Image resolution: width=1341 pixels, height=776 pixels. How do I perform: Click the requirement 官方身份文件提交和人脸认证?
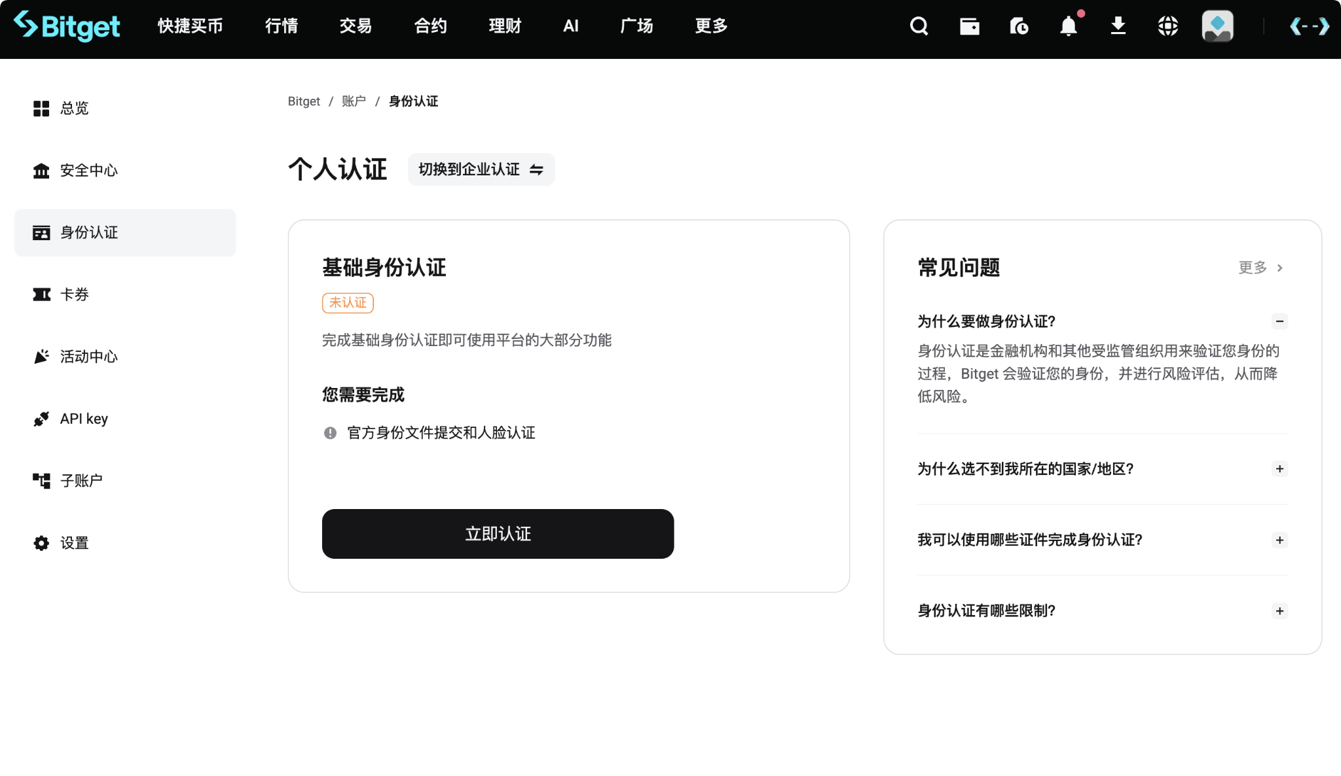pos(441,433)
